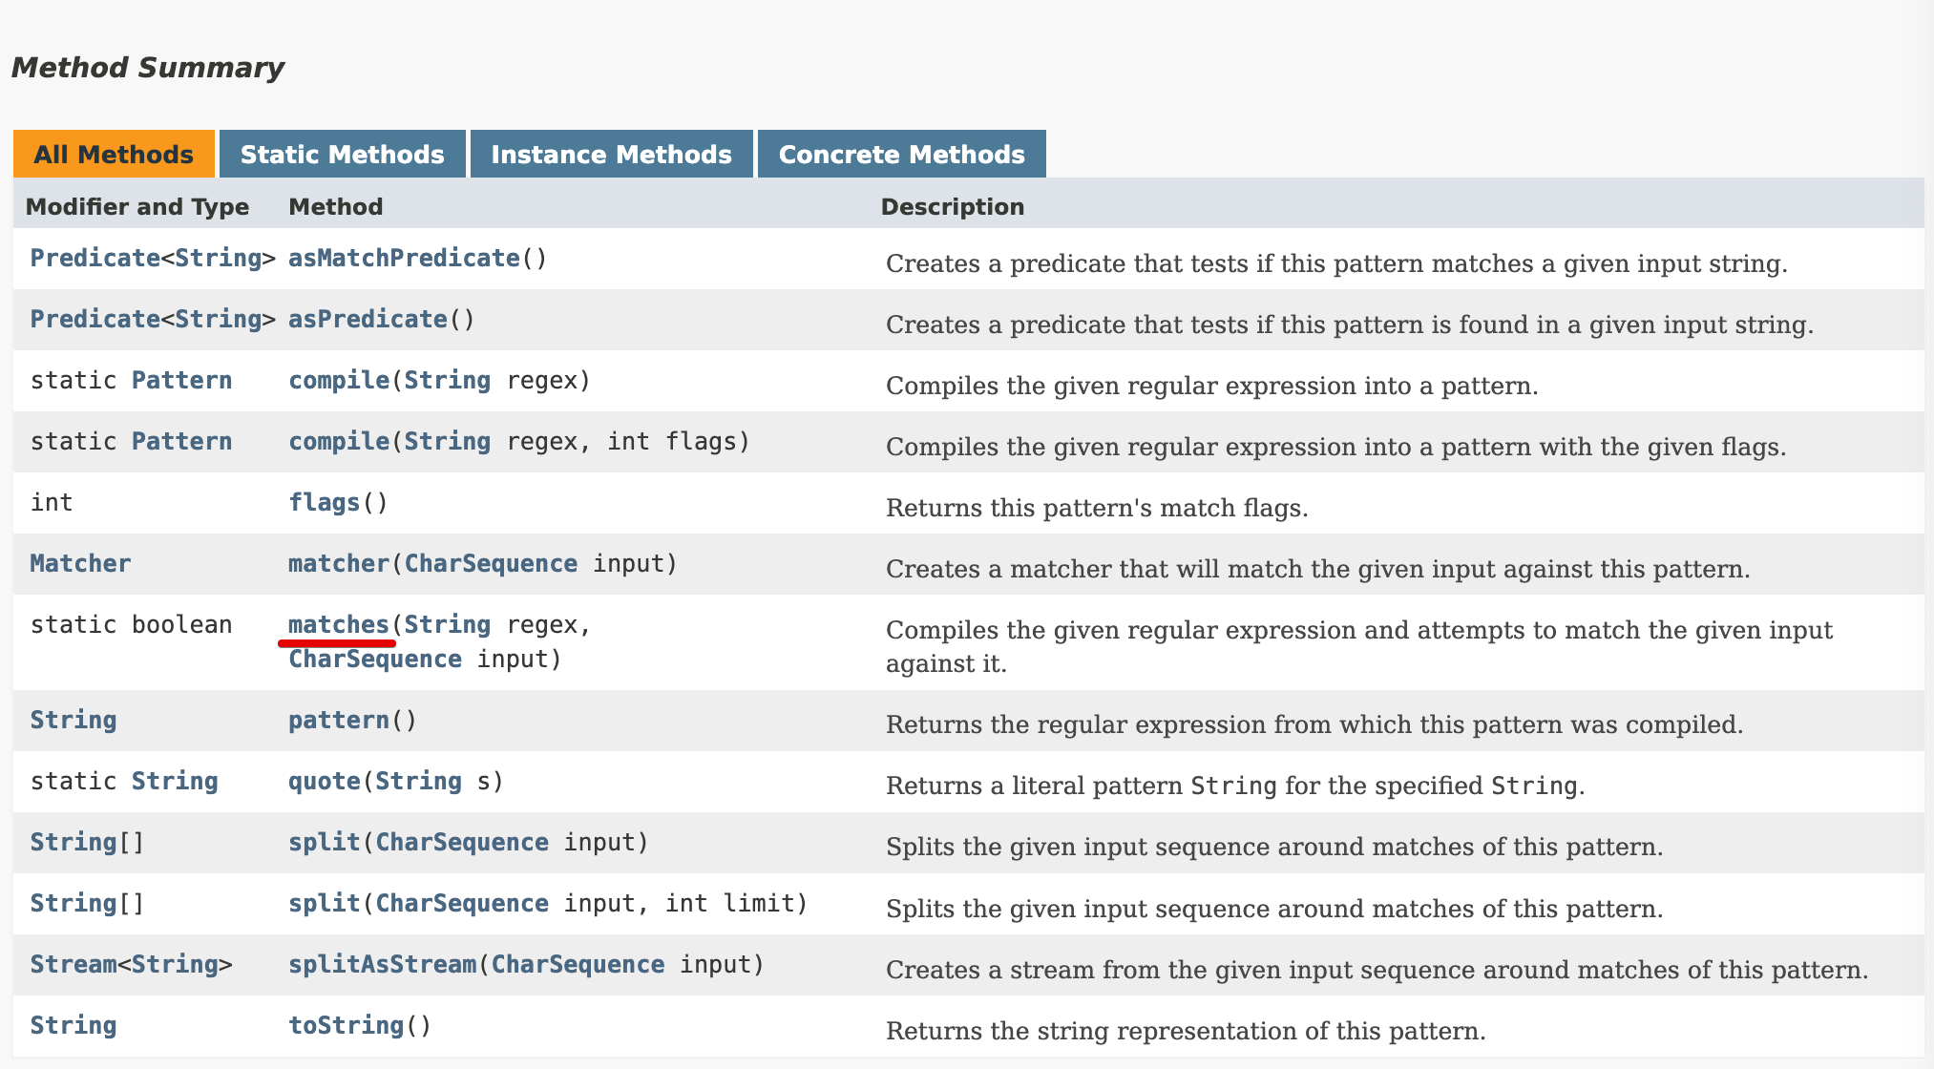Click the Stream return type link
This screenshot has width=1934, height=1069.
pyautogui.click(x=74, y=965)
